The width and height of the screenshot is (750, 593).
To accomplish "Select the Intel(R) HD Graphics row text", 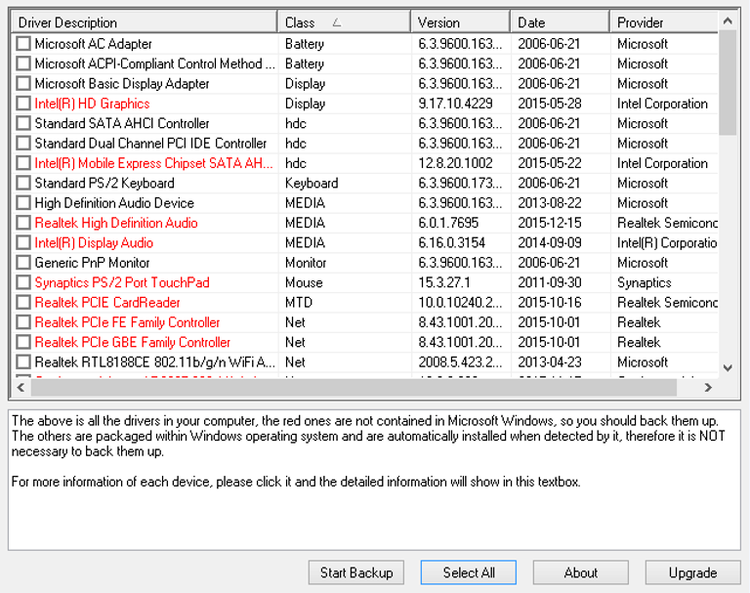I will [92, 104].
